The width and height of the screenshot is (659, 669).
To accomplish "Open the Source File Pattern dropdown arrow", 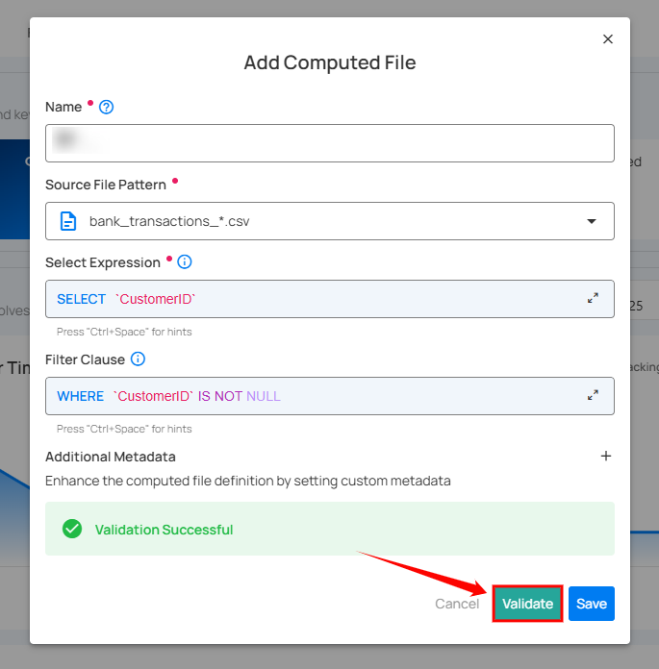I will (x=591, y=221).
